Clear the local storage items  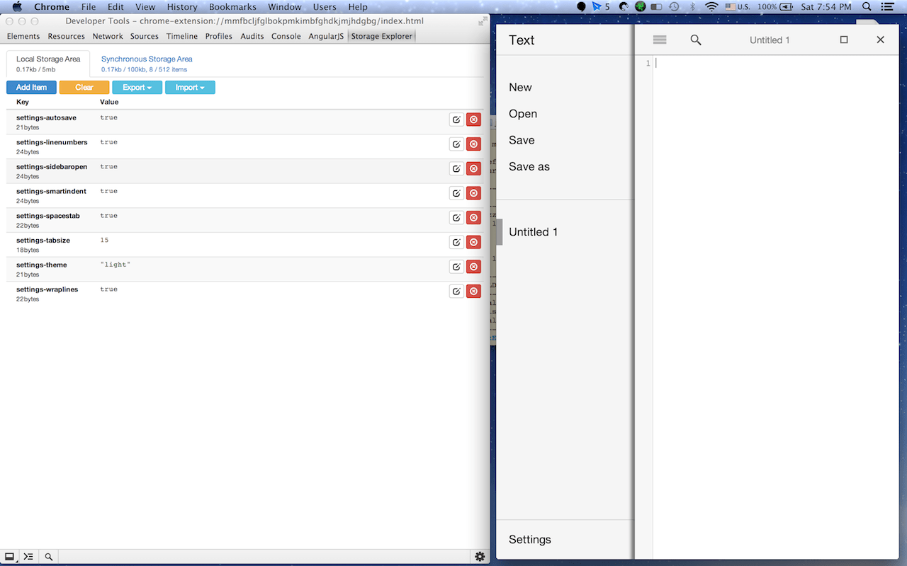[x=84, y=87]
